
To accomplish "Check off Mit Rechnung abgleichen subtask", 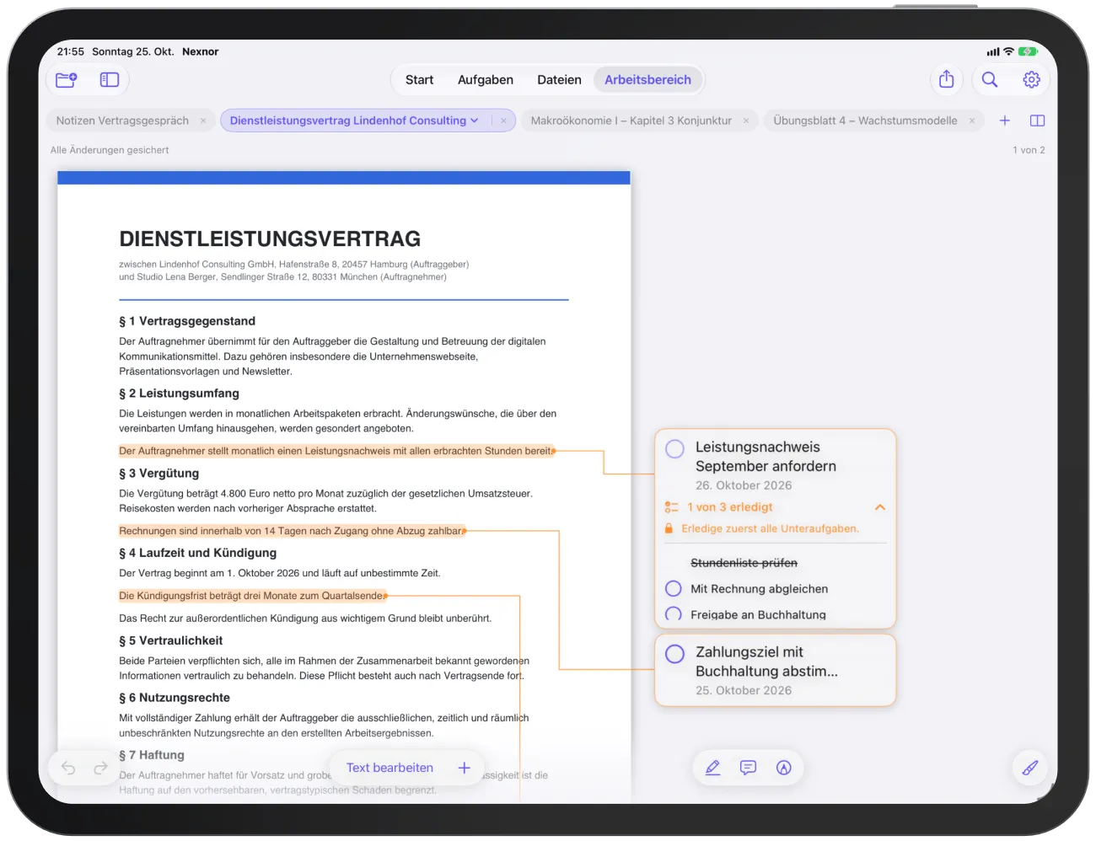I will coord(674,588).
